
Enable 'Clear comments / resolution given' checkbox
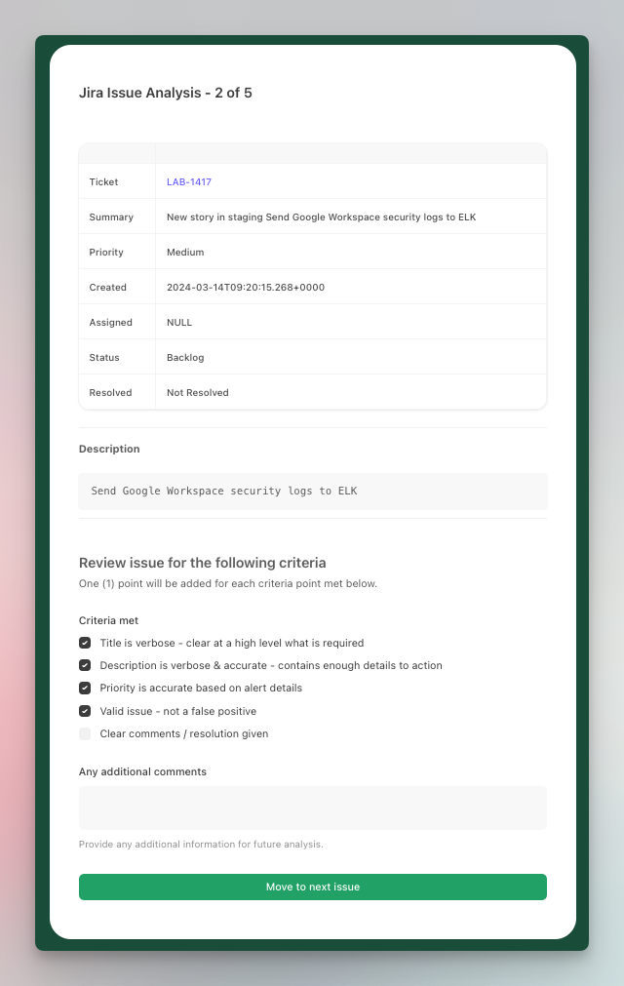(85, 733)
